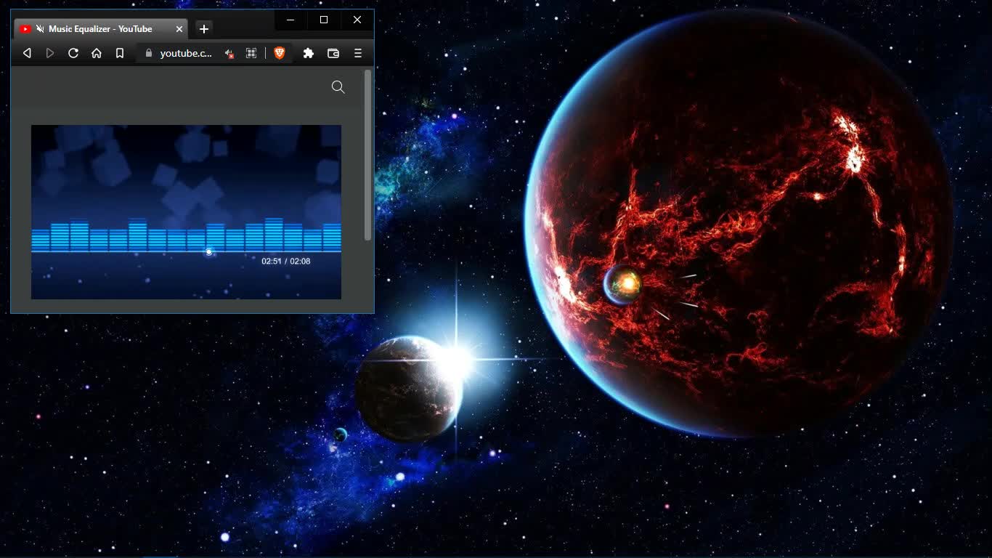Open the QR code grid icon in address bar
This screenshot has width=992, height=558.
[x=251, y=53]
